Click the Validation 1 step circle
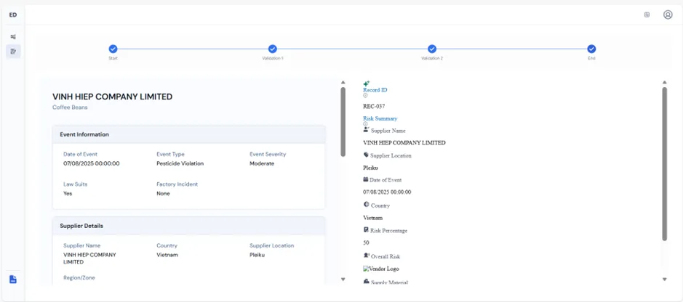Screen dimensions: 683x302 [273, 49]
